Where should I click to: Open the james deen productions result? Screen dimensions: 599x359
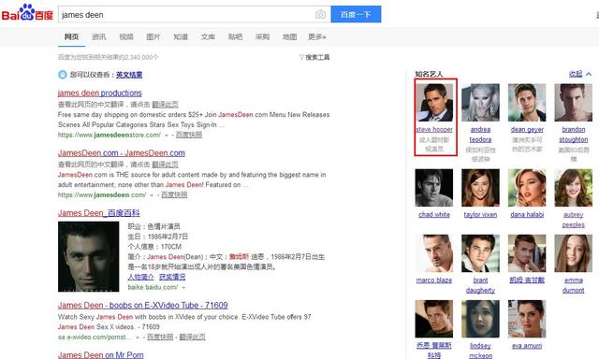(x=100, y=93)
